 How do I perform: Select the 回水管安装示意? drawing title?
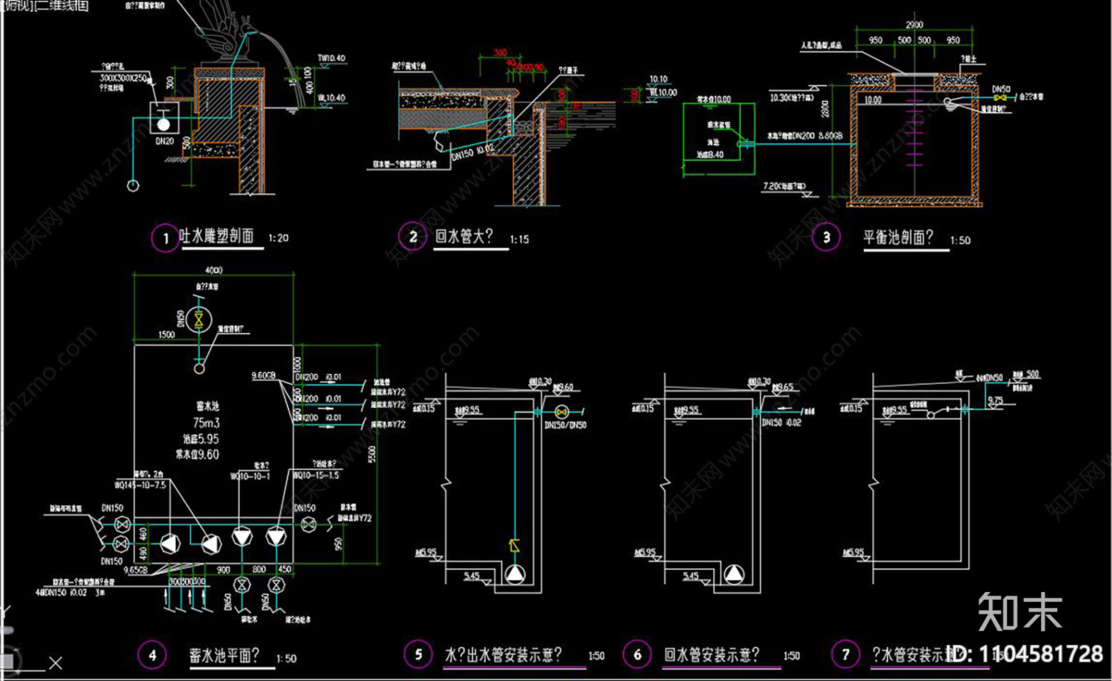tap(711, 655)
